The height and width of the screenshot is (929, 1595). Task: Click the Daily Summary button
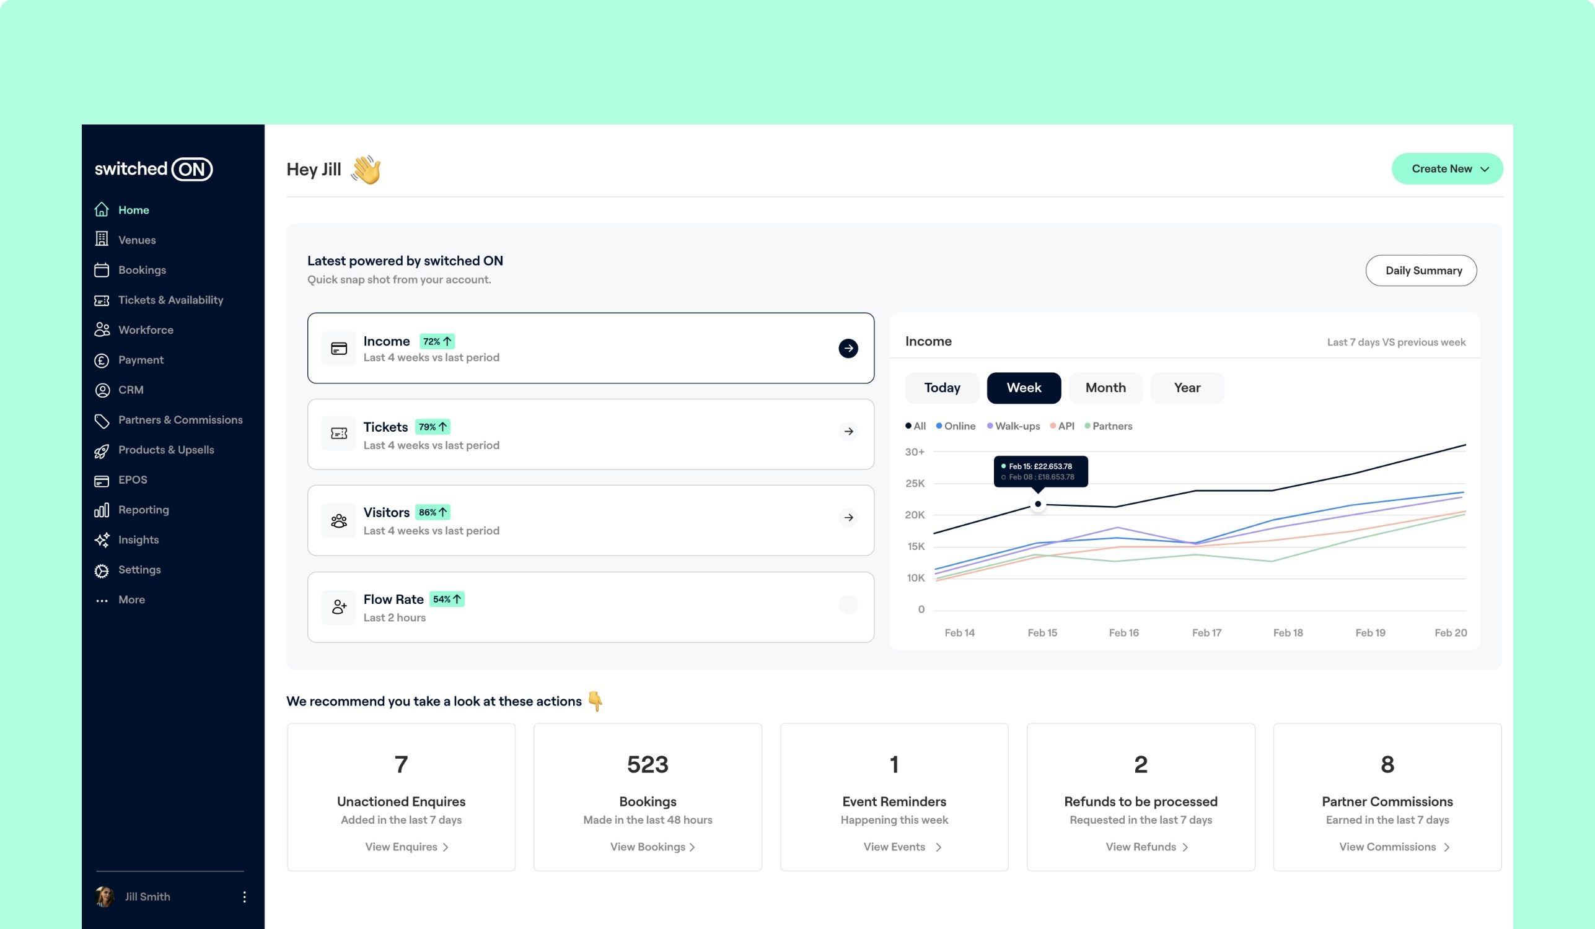coord(1421,271)
